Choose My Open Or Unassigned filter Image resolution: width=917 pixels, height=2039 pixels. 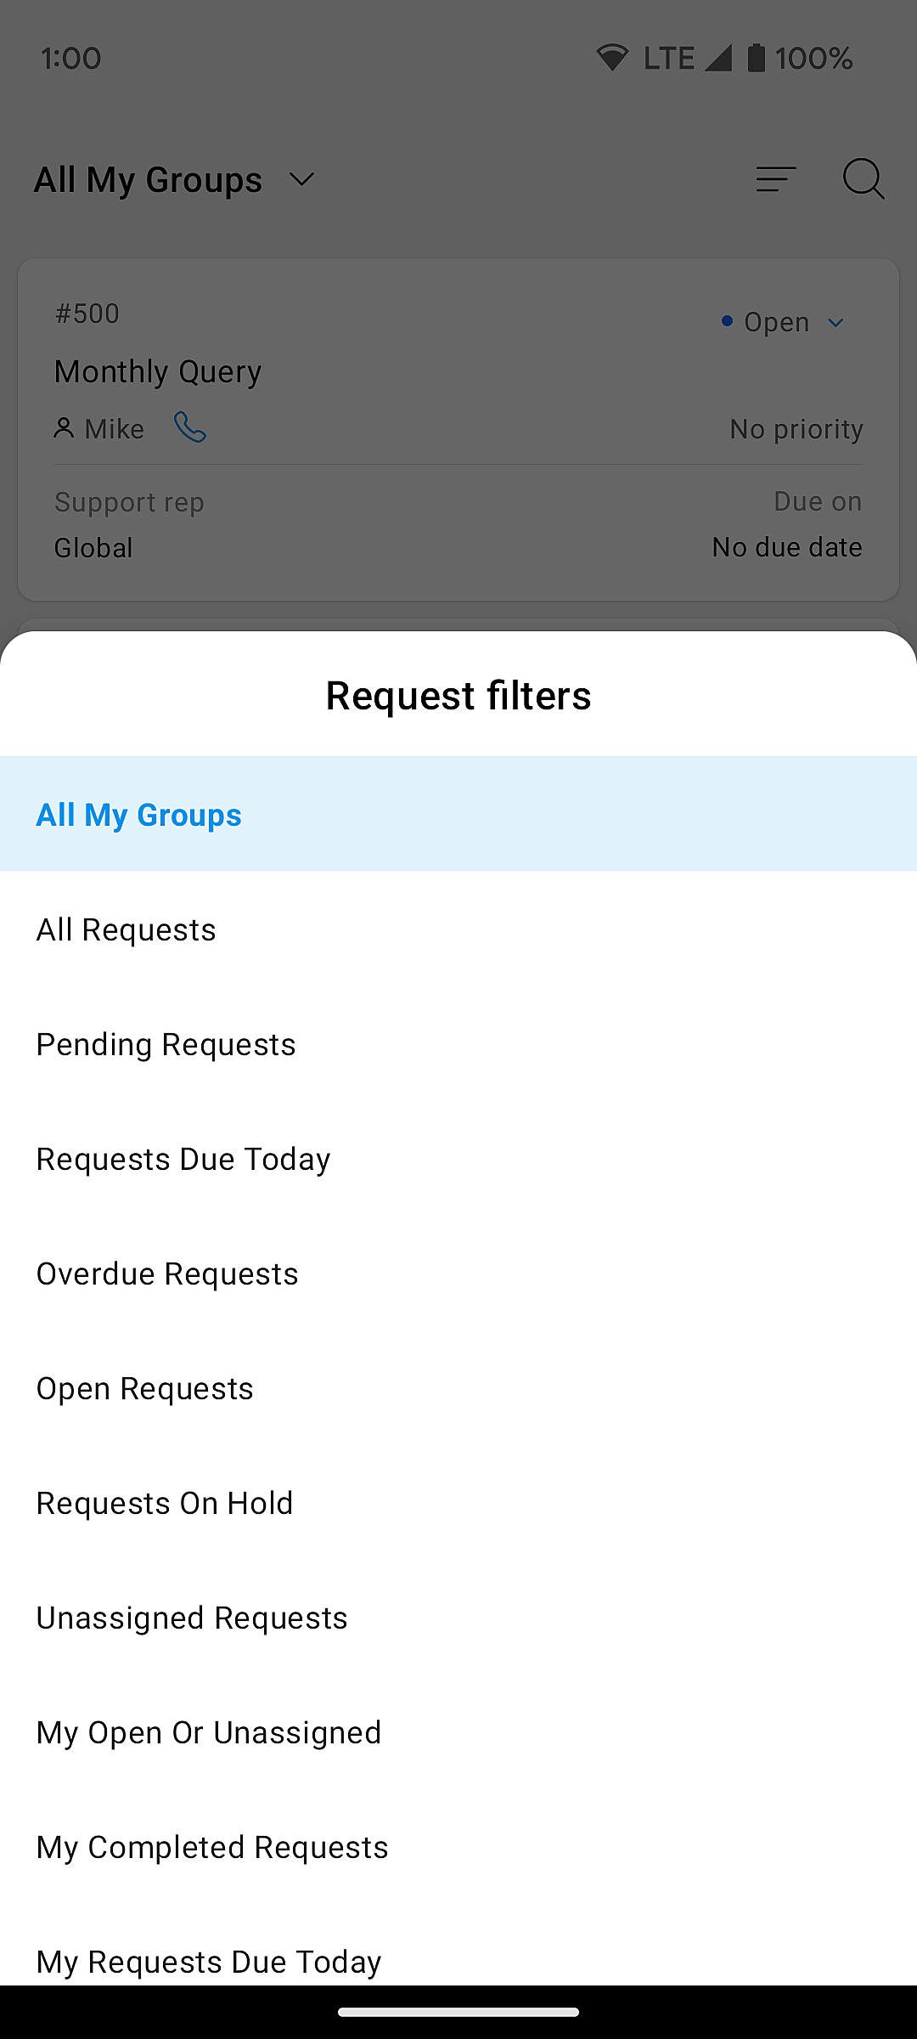(209, 1732)
